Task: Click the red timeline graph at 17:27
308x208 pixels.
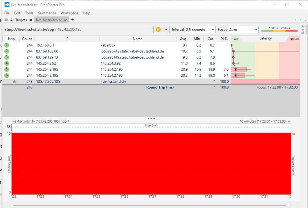Action: coord(152,163)
